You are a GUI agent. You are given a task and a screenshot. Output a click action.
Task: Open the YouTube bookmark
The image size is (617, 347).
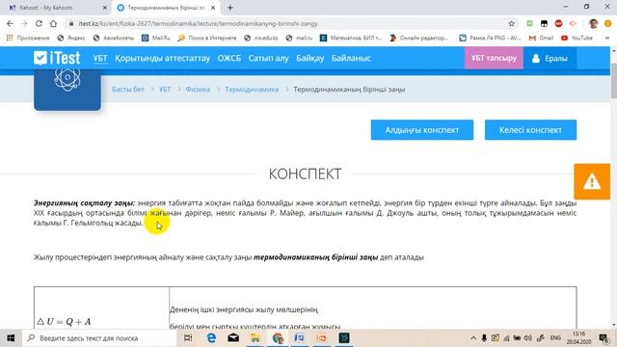[x=577, y=38]
